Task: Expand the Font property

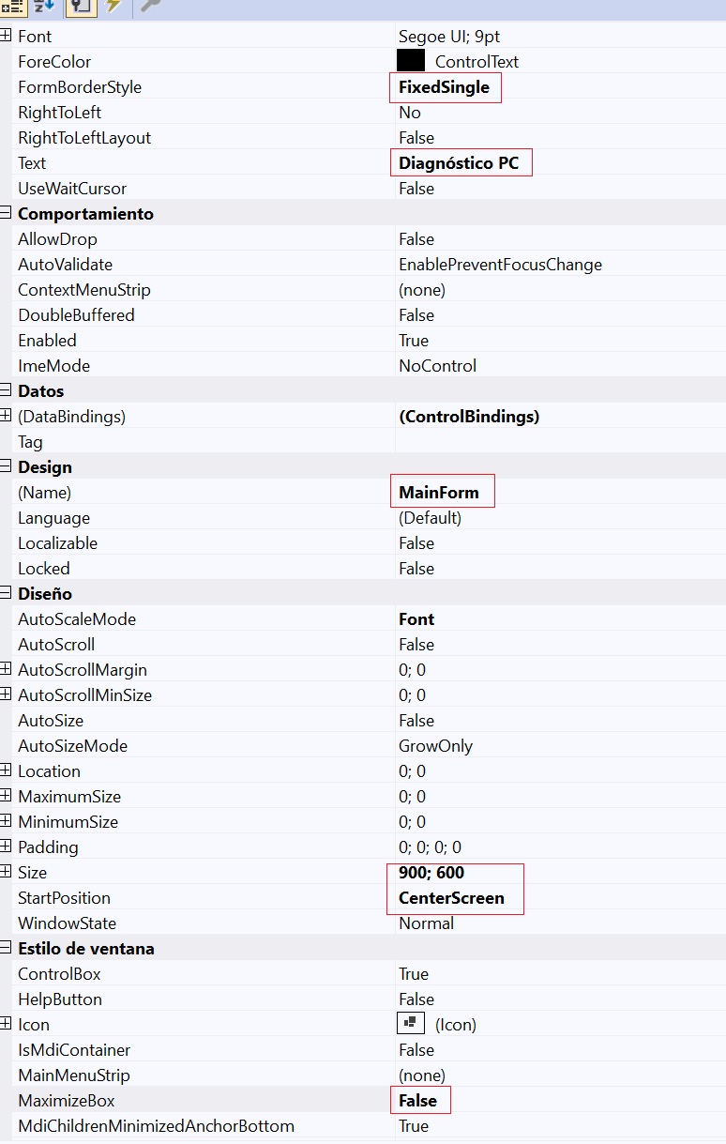Action: point(6,37)
